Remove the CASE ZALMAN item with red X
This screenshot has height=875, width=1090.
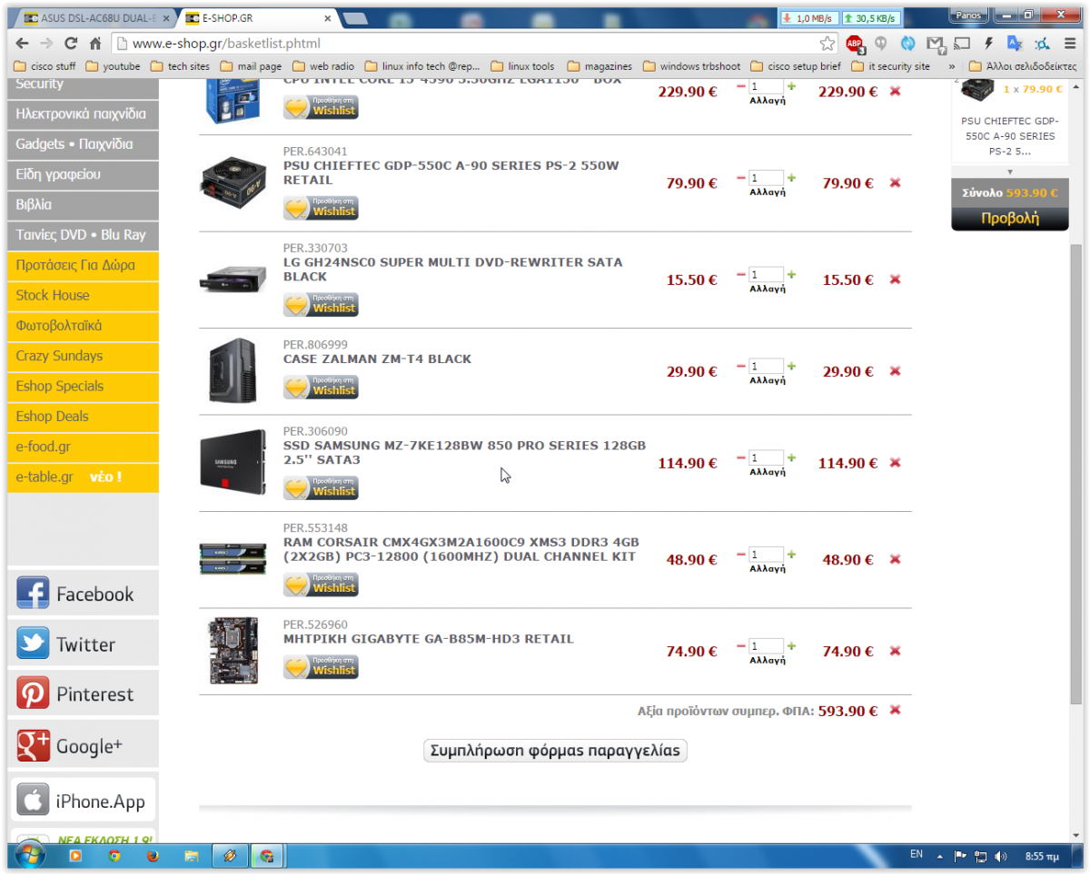tap(895, 371)
